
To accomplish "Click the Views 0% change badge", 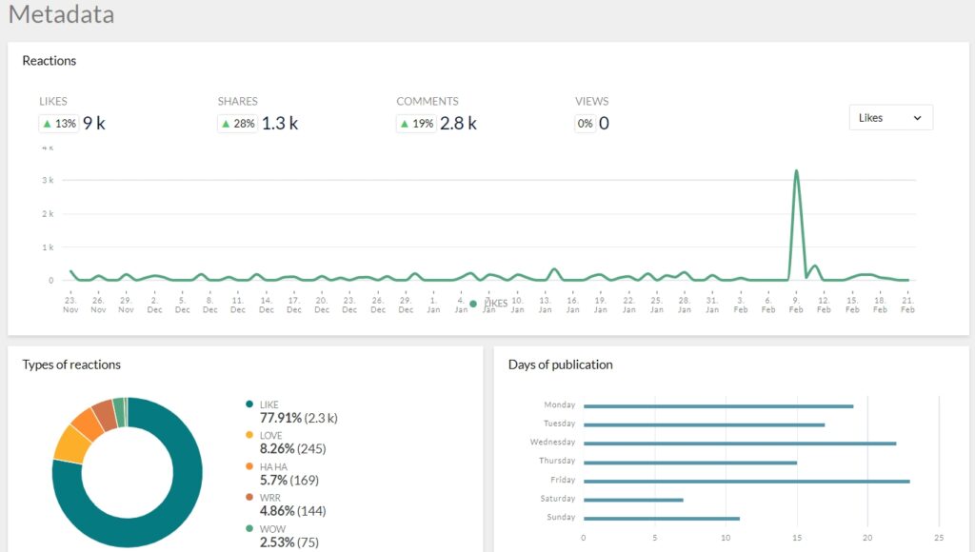I will point(586,124).
